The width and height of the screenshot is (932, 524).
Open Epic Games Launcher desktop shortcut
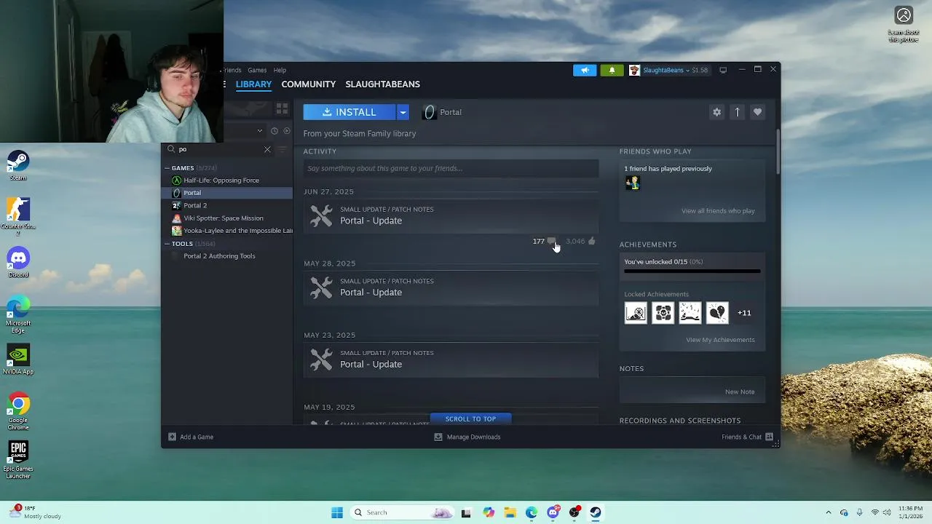(18, 460)
